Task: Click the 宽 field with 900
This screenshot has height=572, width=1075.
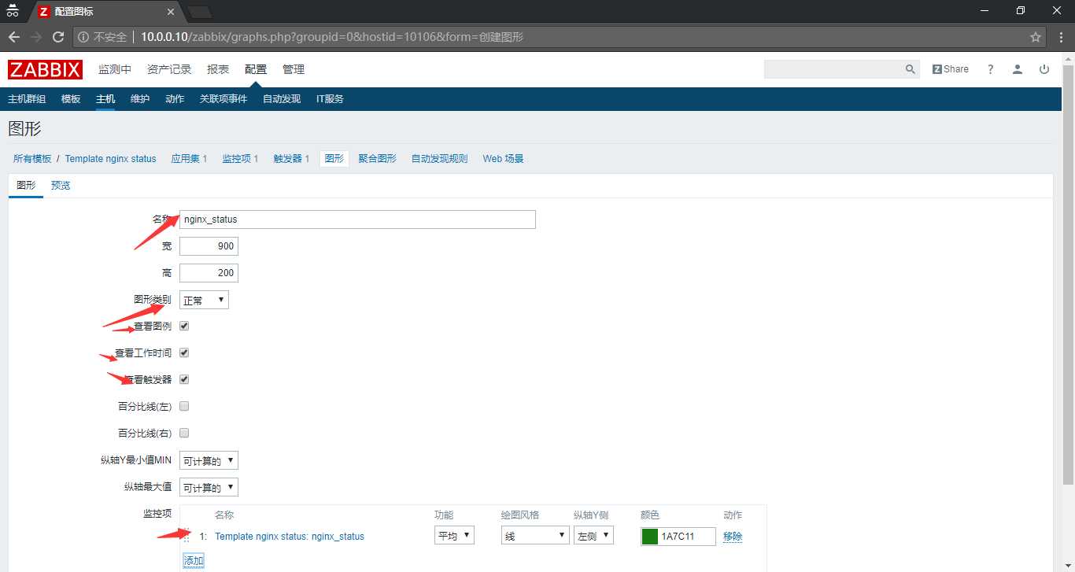Action: [209, 246]
